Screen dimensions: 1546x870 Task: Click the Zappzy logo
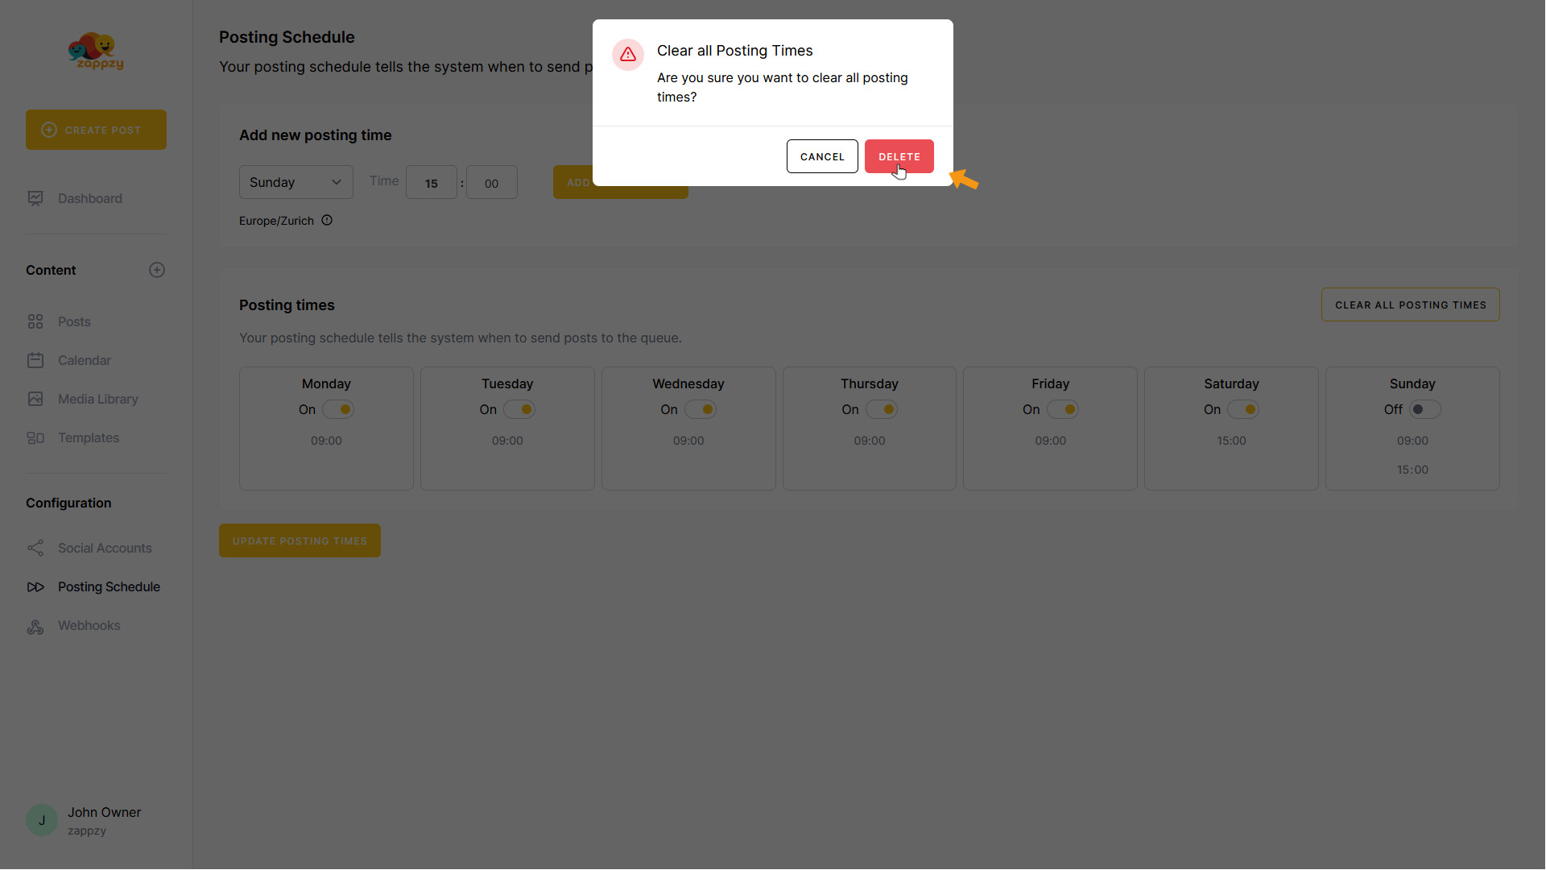click(96, 52)
